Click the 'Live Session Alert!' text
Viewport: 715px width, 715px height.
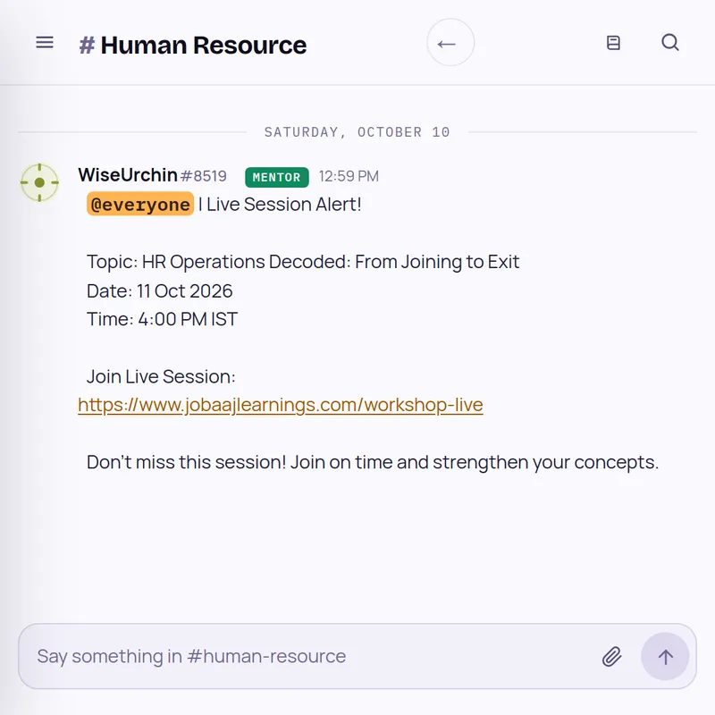coord(283,205)
